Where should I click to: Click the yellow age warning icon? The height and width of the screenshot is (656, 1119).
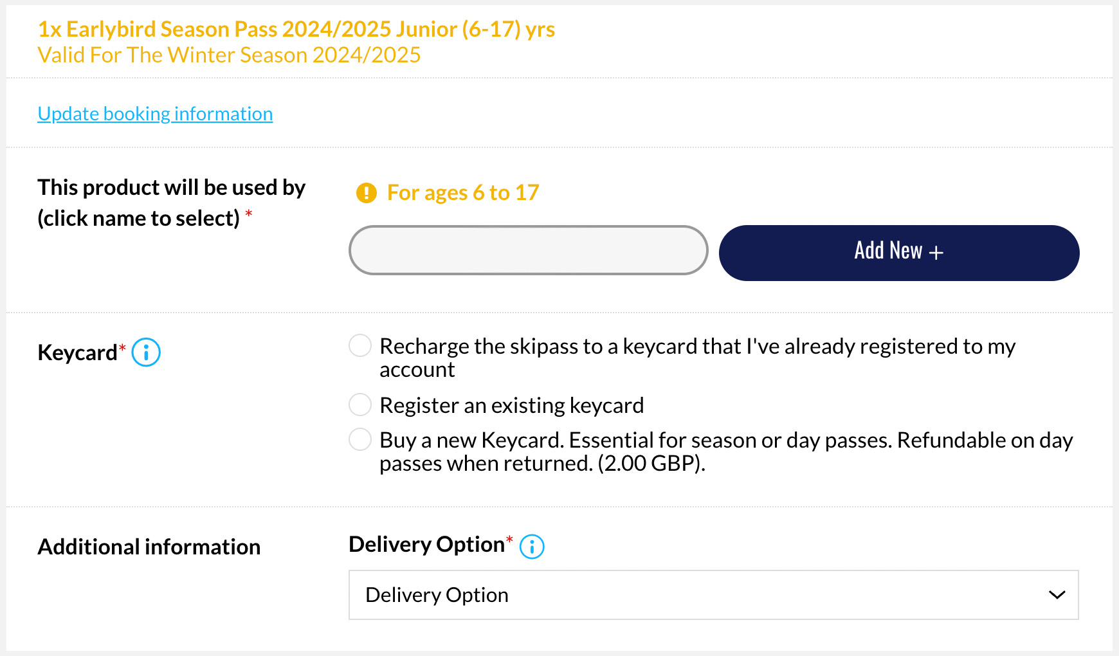click(x=367, y=192)
